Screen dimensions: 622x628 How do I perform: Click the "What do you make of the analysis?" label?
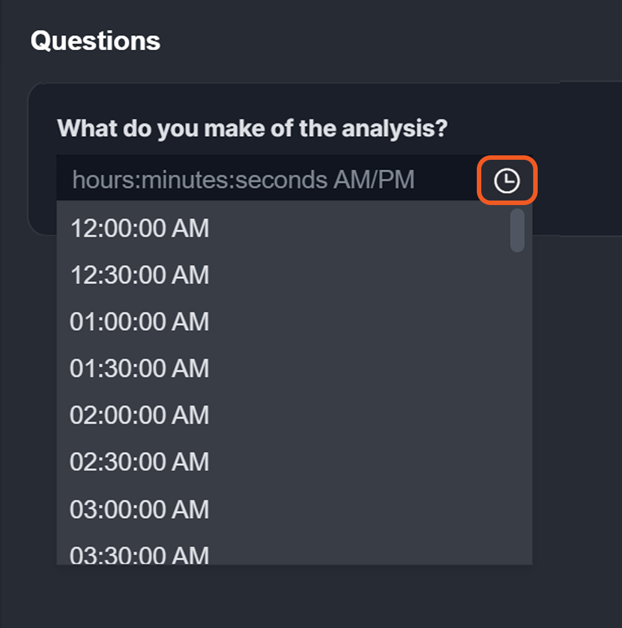252,129
